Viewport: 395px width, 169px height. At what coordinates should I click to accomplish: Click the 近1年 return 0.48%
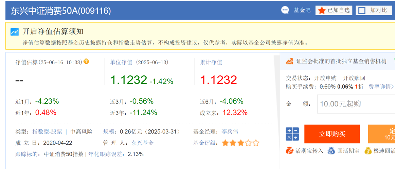coord(46,113)
